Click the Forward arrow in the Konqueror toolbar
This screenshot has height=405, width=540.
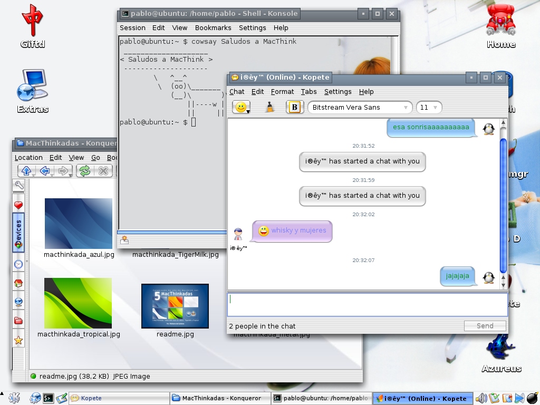point(63,170)
